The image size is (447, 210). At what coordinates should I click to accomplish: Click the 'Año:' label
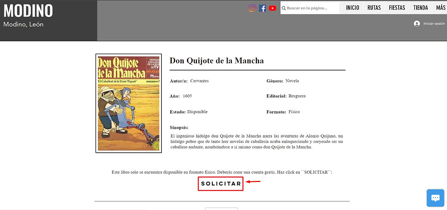point(174,96)
